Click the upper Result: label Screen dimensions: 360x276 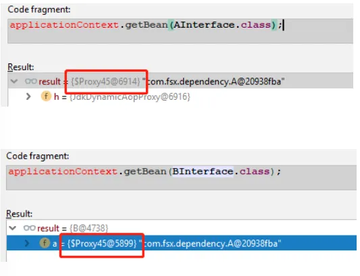pos(21,67)
